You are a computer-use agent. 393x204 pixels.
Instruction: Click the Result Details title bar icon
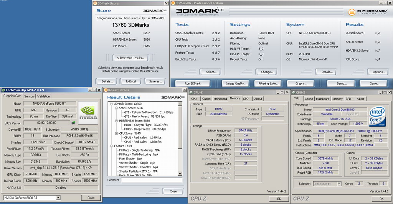pyautogui.click(x=106, y=90)
